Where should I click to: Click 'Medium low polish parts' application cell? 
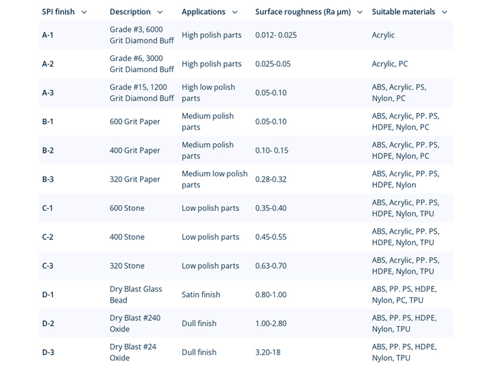click(x=214, y=179)
